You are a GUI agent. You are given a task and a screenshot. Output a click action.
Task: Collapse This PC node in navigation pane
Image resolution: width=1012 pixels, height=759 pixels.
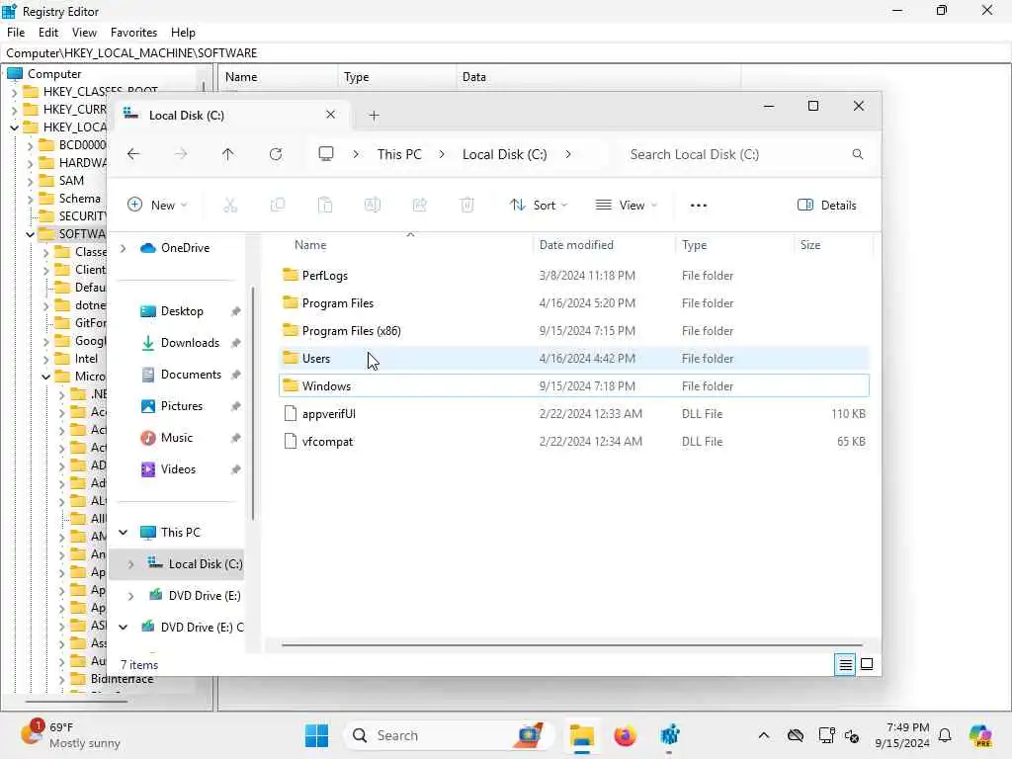[124, 533]
